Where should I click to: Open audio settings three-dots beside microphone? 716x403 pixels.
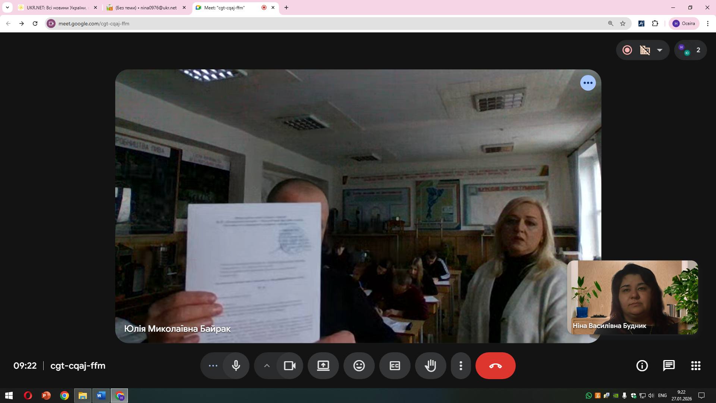click(213, 366)
